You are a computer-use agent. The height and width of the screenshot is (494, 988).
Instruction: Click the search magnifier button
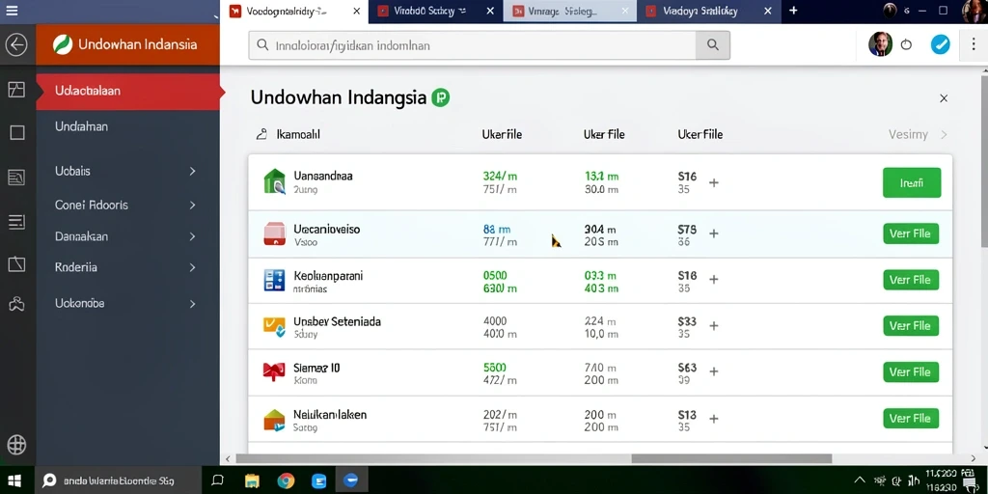click(x=713, y=44)
